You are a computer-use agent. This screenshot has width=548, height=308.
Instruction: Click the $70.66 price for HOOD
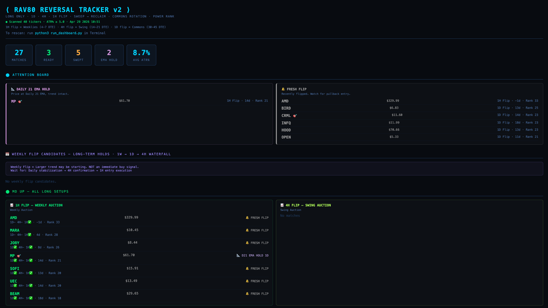[394, 130]
